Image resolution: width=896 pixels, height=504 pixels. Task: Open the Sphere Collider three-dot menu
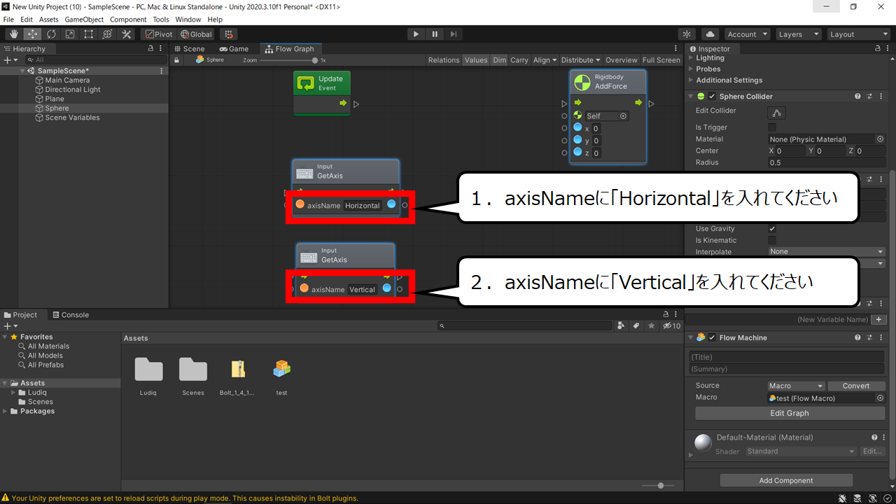(x=881, y=97)
